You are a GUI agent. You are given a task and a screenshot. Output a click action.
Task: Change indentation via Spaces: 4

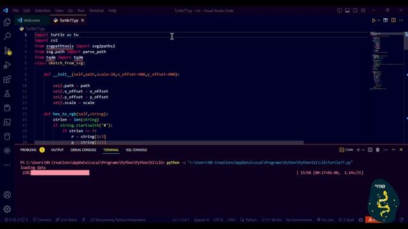201,220
